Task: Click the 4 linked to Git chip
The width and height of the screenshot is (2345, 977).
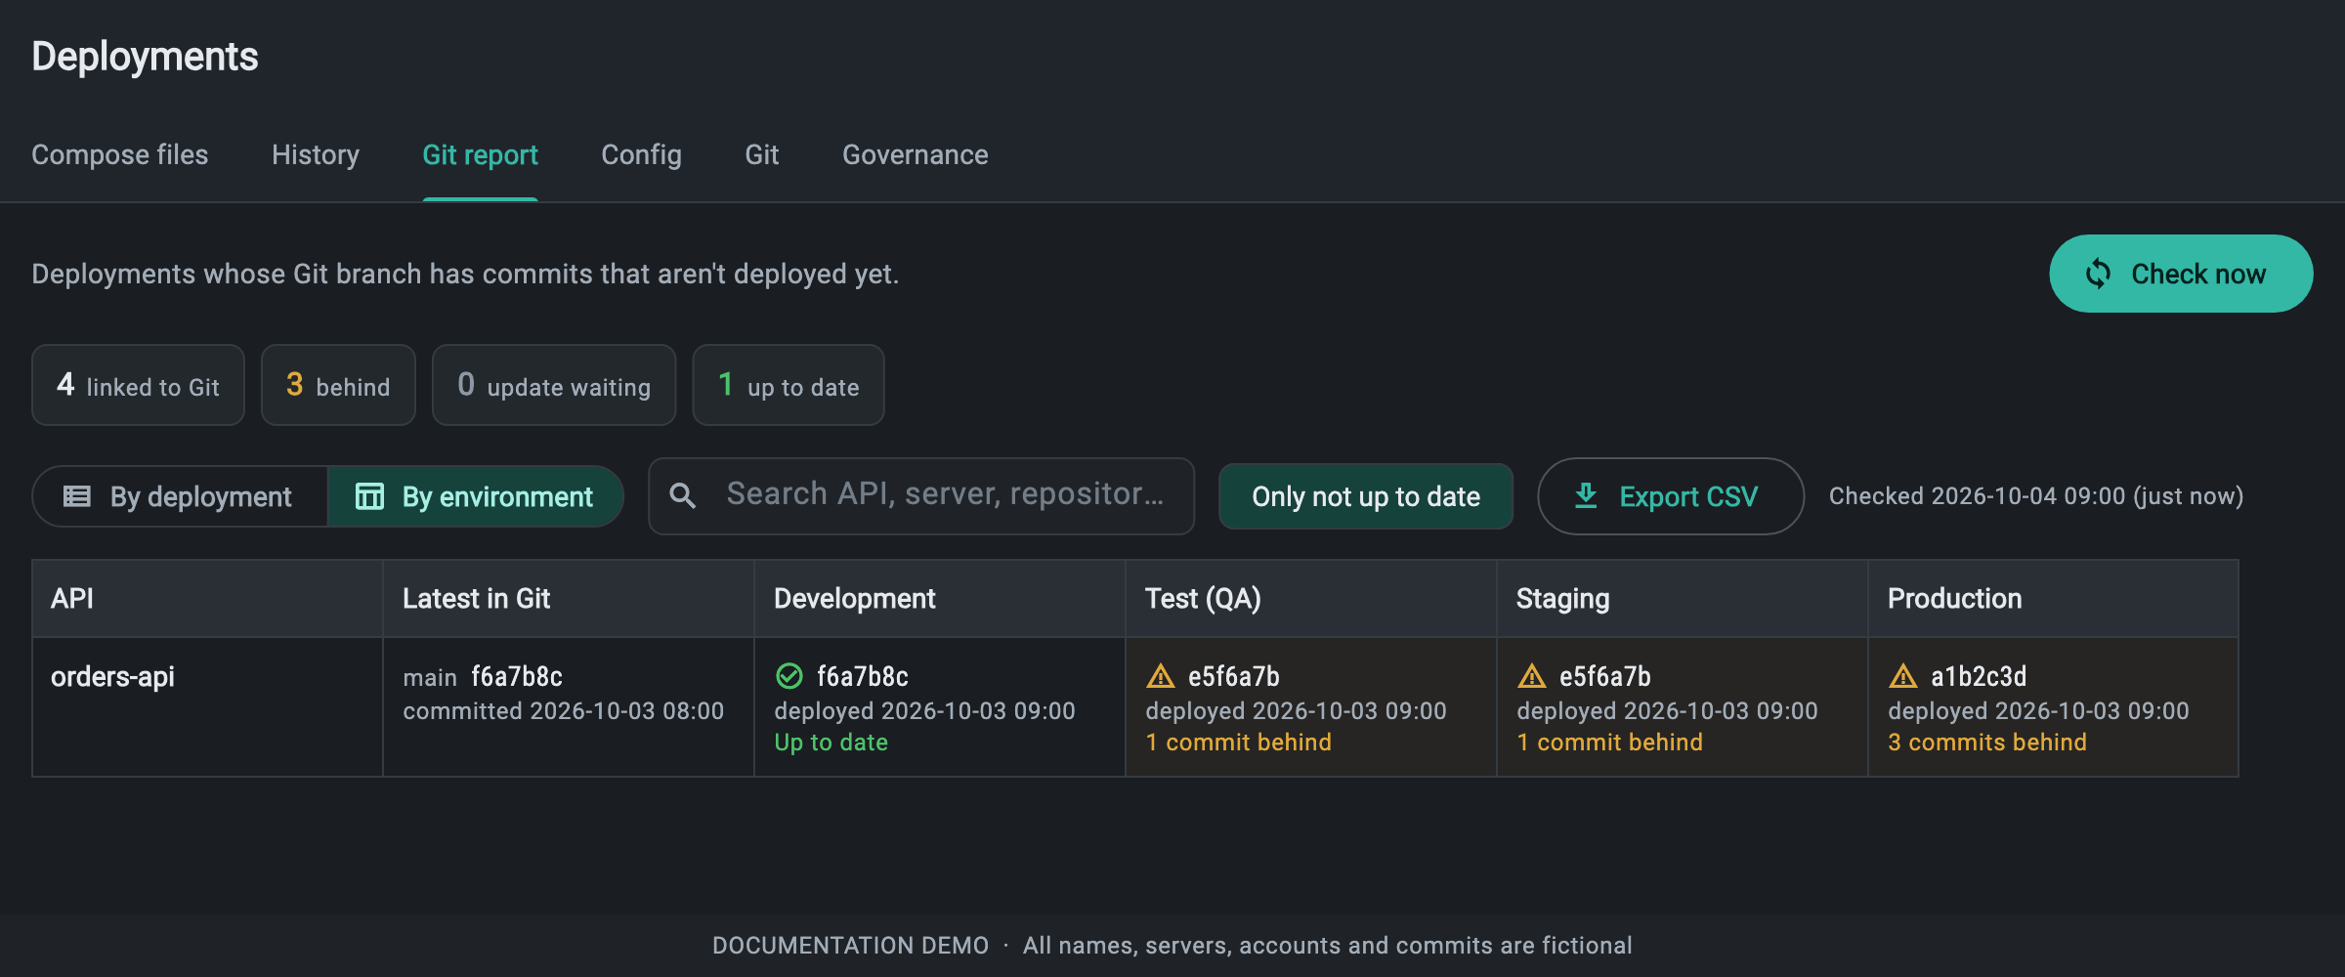Action: pos(138,385)
